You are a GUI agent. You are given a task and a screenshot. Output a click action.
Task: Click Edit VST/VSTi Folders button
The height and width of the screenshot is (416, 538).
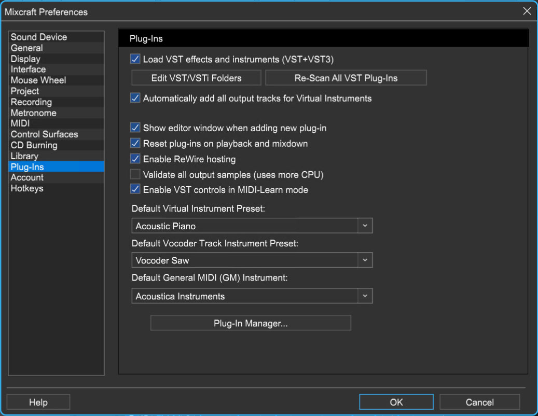tap(196, 78)
